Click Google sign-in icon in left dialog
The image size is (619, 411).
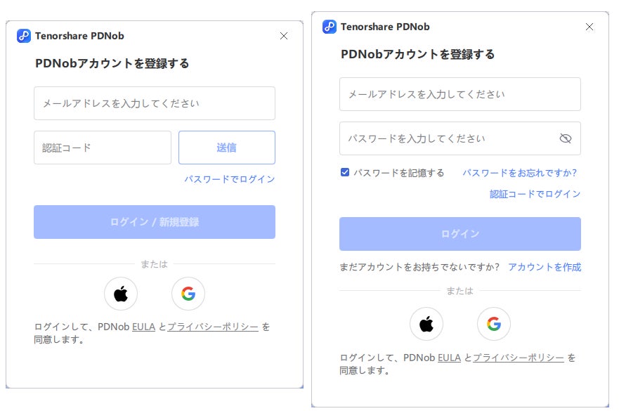coord(188,294)
